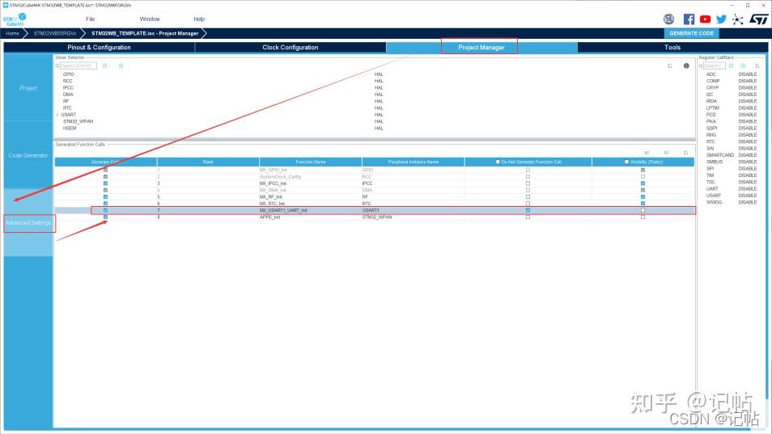Screen dimensions: 772x434
Task: Open the Driver Selector info icon
Action: (686, 65)
